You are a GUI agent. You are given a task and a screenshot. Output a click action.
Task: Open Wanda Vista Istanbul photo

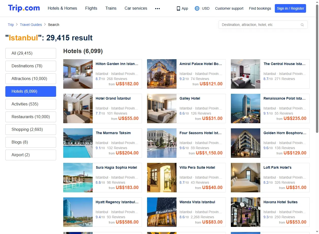(162, 212)
